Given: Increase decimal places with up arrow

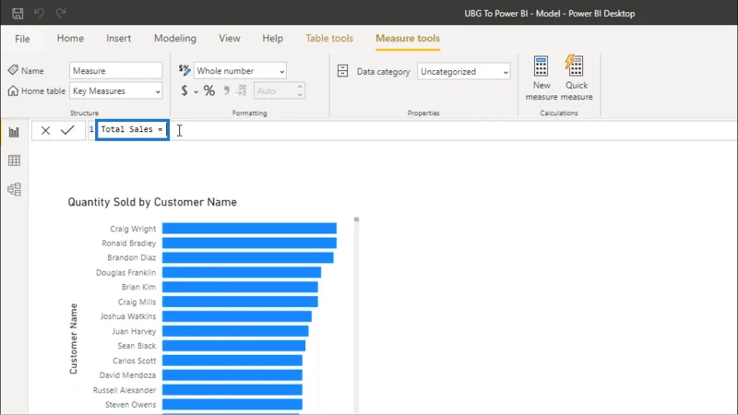Looking at the screenshot, I should pos(300,87).
